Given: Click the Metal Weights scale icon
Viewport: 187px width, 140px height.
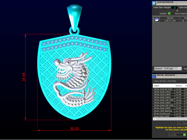Looking at the screenshot, I should tap(154, 76).
